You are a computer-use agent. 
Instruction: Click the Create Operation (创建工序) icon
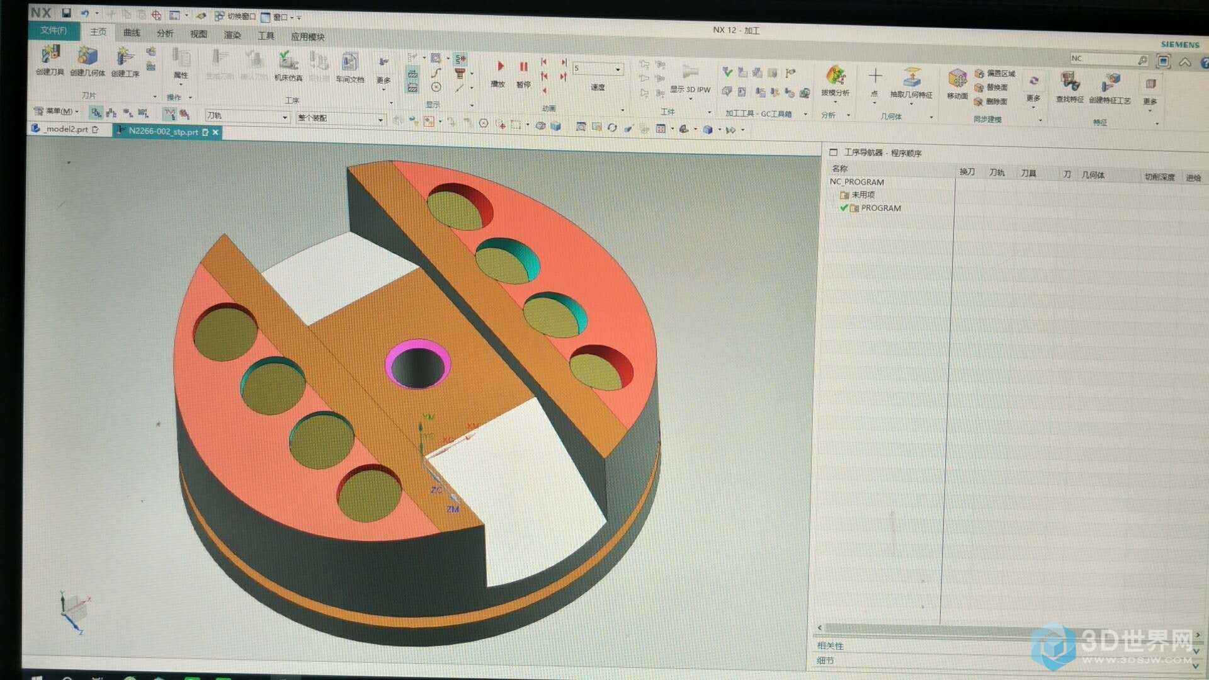125,62
